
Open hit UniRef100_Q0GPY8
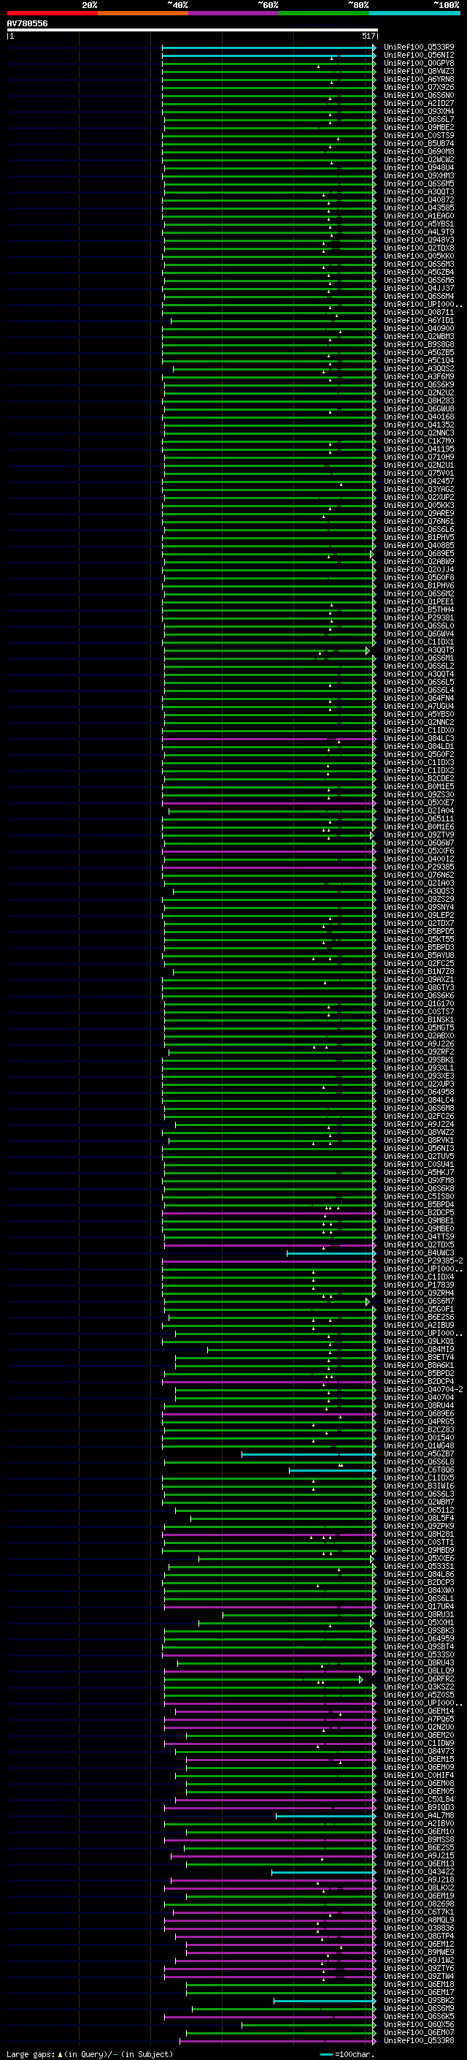419,63
